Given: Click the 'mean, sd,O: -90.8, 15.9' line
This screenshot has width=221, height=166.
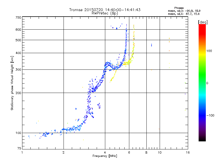Looking at the screenshot, I should click(184, 11).
